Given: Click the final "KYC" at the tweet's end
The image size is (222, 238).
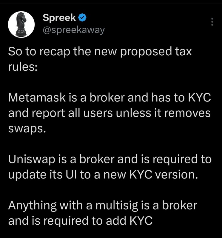Looking at the screenshot, I should tap(141, 221).
